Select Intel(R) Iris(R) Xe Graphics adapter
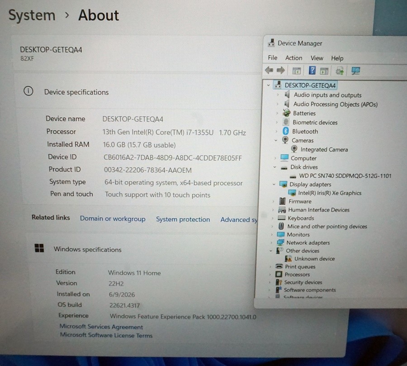 (330, 193)
